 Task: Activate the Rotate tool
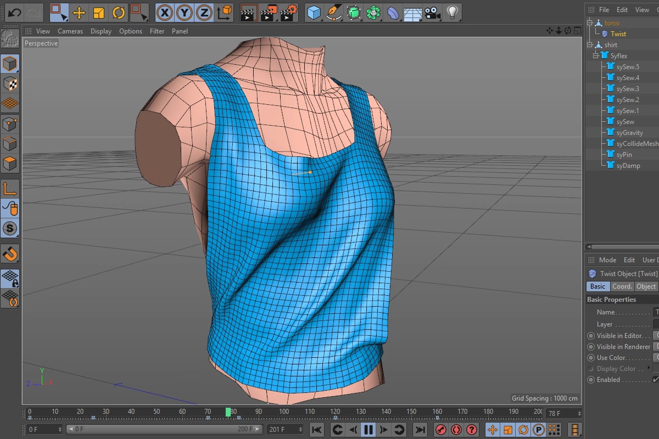[x=119, y=12]
